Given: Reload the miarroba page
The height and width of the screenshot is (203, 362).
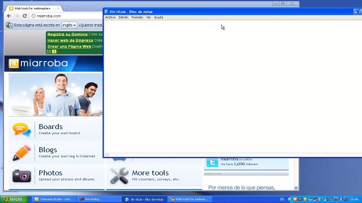Looking at the screenshot, I should click(x=25, y=16).
